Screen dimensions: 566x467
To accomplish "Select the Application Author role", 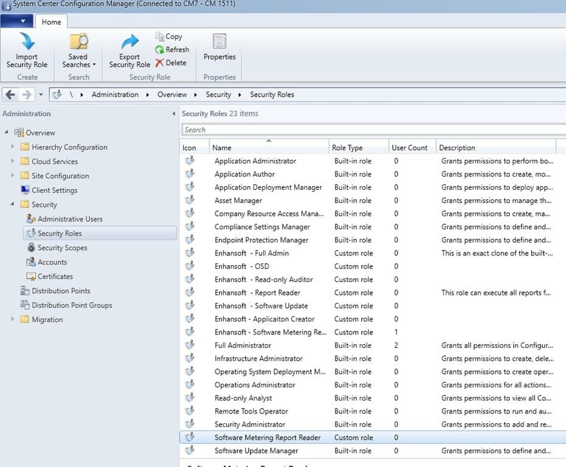I will tap(373, 174).
